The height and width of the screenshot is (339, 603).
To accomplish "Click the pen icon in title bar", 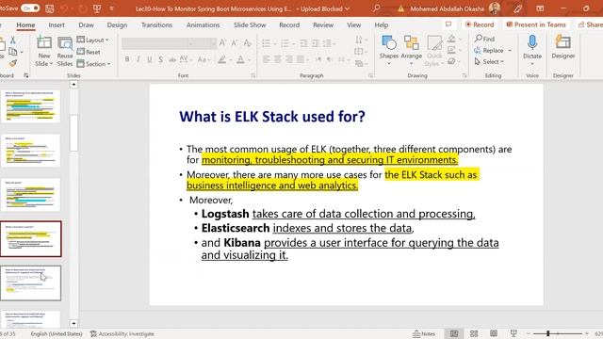I will click(x=517, y=8).
